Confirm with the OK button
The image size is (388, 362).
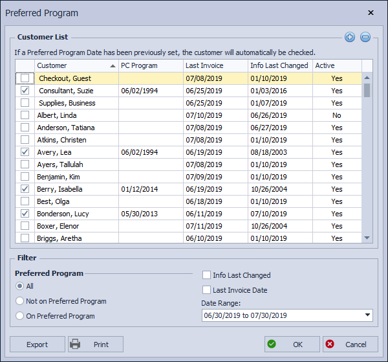coord(292,344)
